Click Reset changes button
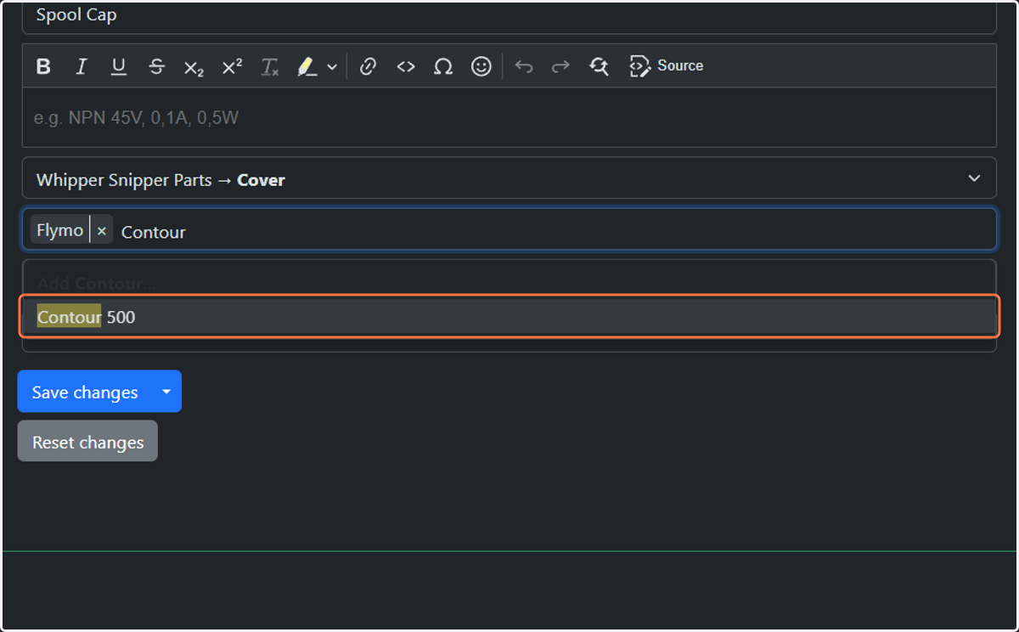The width and height of the screenshot is (1019, 632). (87, 441)
